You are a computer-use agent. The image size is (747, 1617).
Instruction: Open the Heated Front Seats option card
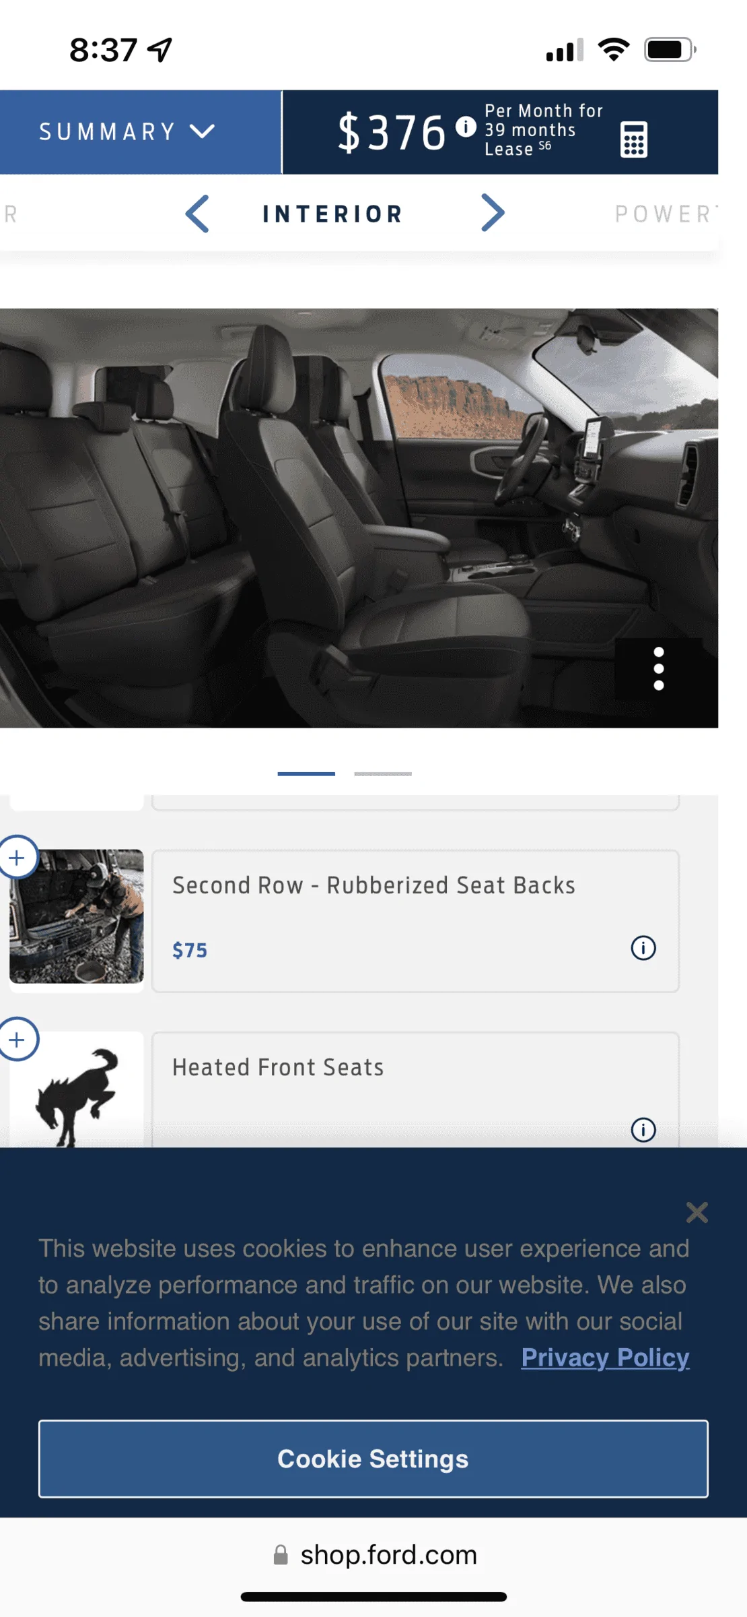tap(415, 1090)
